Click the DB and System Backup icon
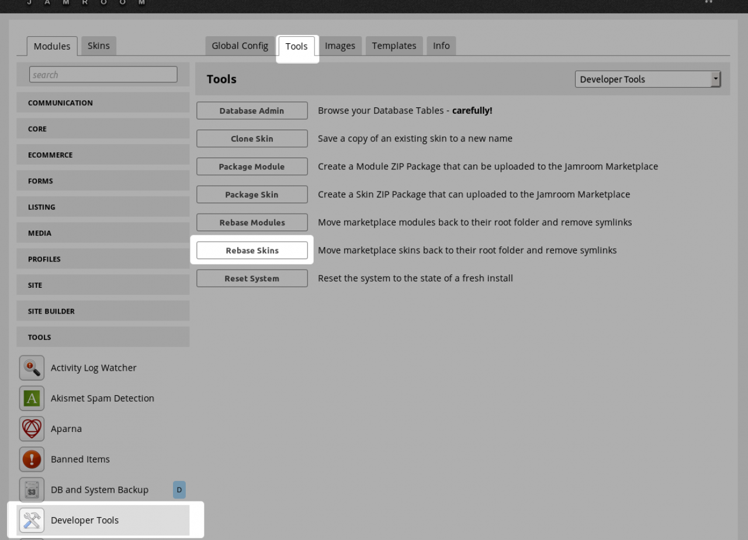 coord(32,490)
